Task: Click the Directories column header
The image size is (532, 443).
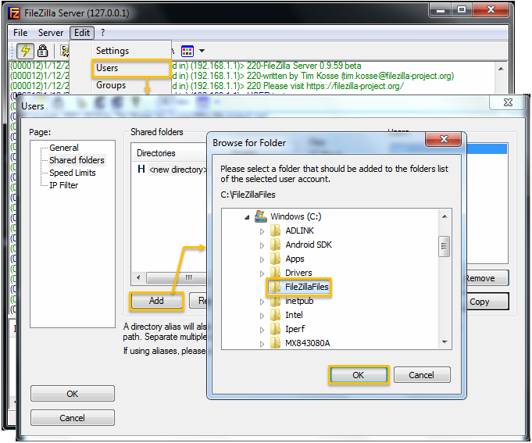Action: point(155,153)
